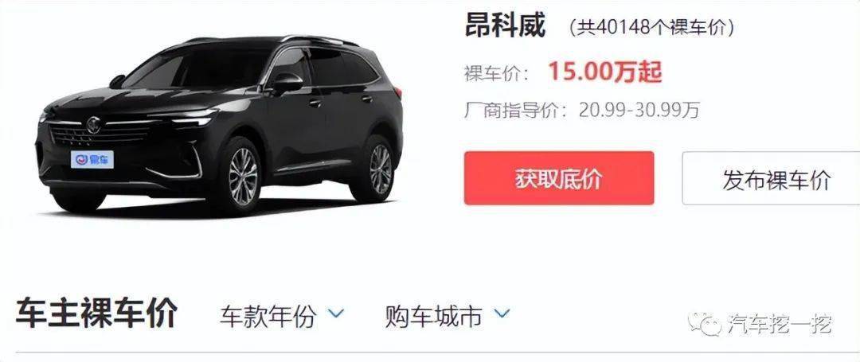Click the blue license plate badge on car

coord(92,159)
